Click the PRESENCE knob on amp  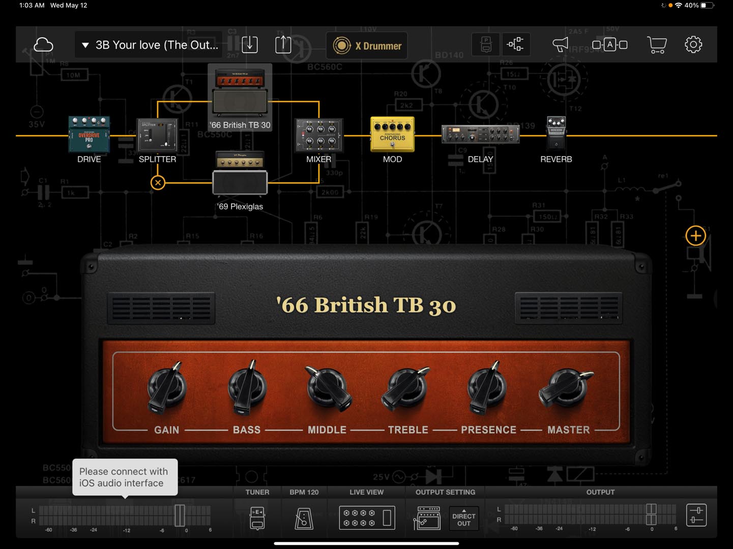point(487,388)
